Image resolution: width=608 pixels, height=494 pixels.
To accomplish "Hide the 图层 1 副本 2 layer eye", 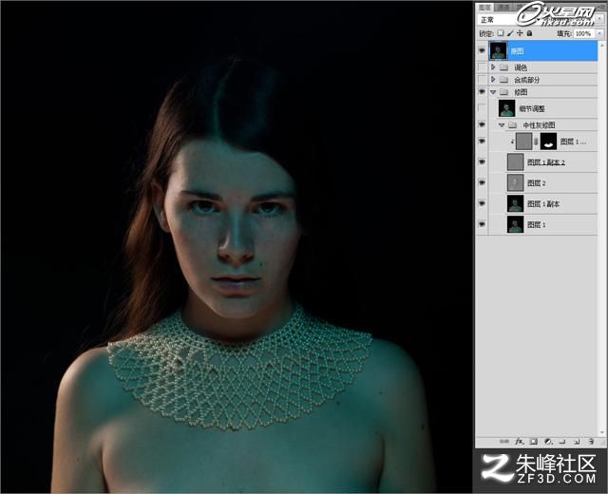I will [482, 162].
